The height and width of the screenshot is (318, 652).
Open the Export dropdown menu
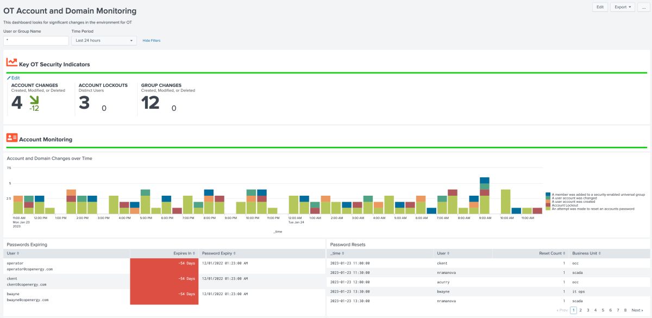pyautogui.click(x=622, y=7)
